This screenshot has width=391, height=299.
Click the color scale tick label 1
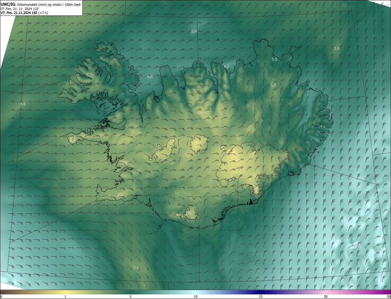coord(65,297)
